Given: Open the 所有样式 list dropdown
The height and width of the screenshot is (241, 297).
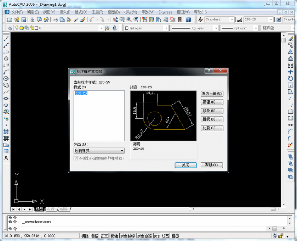Looking at the screenshot, I should click(x=99, y=151).
